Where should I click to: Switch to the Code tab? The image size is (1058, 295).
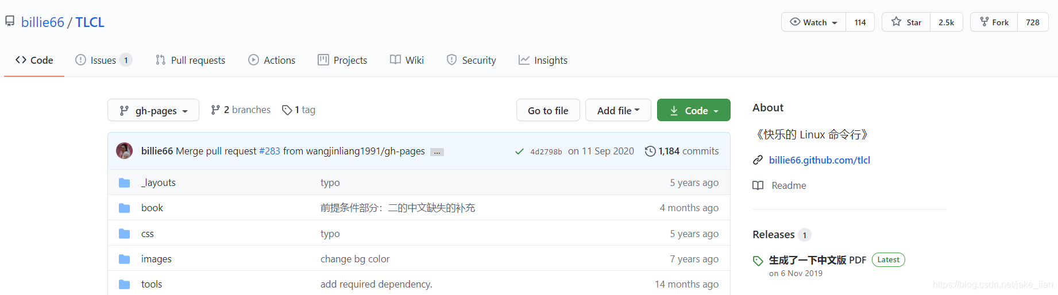coord(34,60)
